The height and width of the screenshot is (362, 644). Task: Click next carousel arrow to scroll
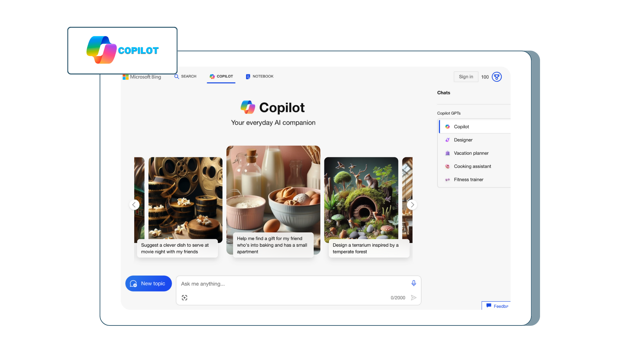tap(412, 205)
